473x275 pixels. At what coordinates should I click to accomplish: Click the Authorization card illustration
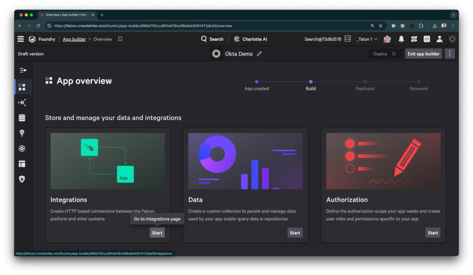tap(383, 161)
